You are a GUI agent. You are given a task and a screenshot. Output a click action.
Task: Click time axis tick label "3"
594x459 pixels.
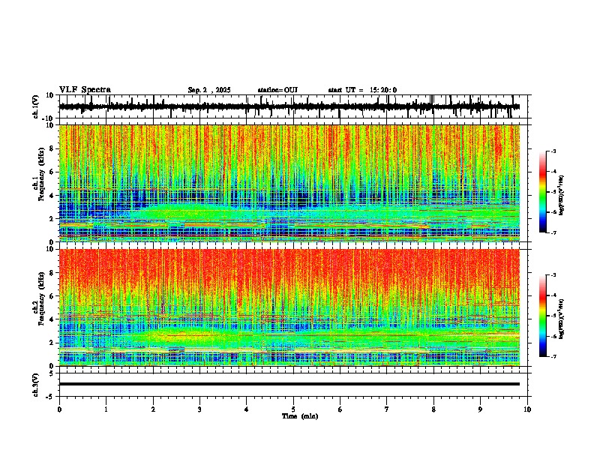click(x=199, y=409)
